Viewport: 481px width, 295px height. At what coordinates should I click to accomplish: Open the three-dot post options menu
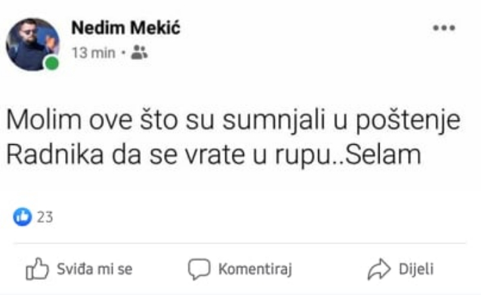444,28
